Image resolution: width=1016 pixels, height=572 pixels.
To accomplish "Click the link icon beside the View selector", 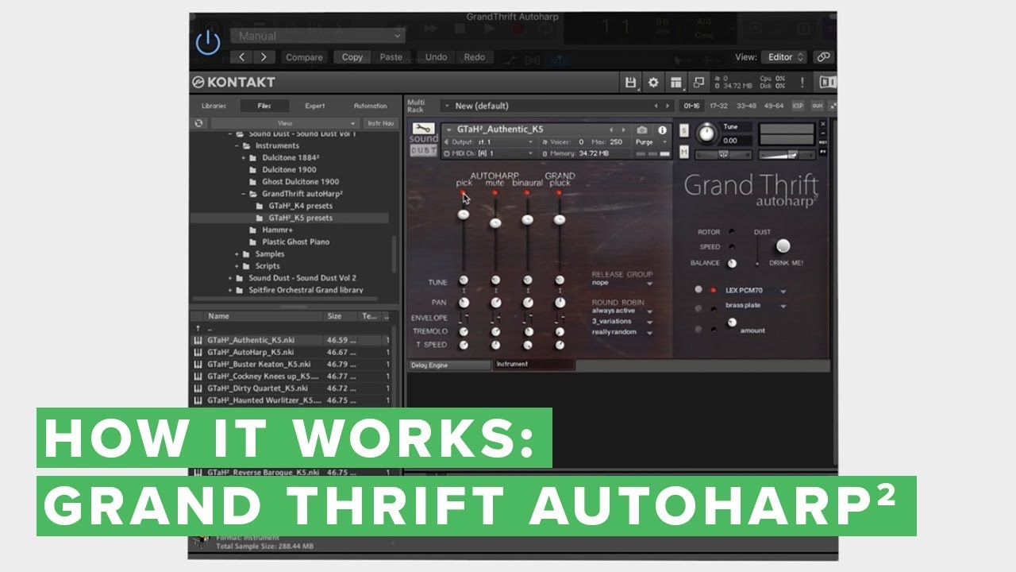I will click(824, 57).
